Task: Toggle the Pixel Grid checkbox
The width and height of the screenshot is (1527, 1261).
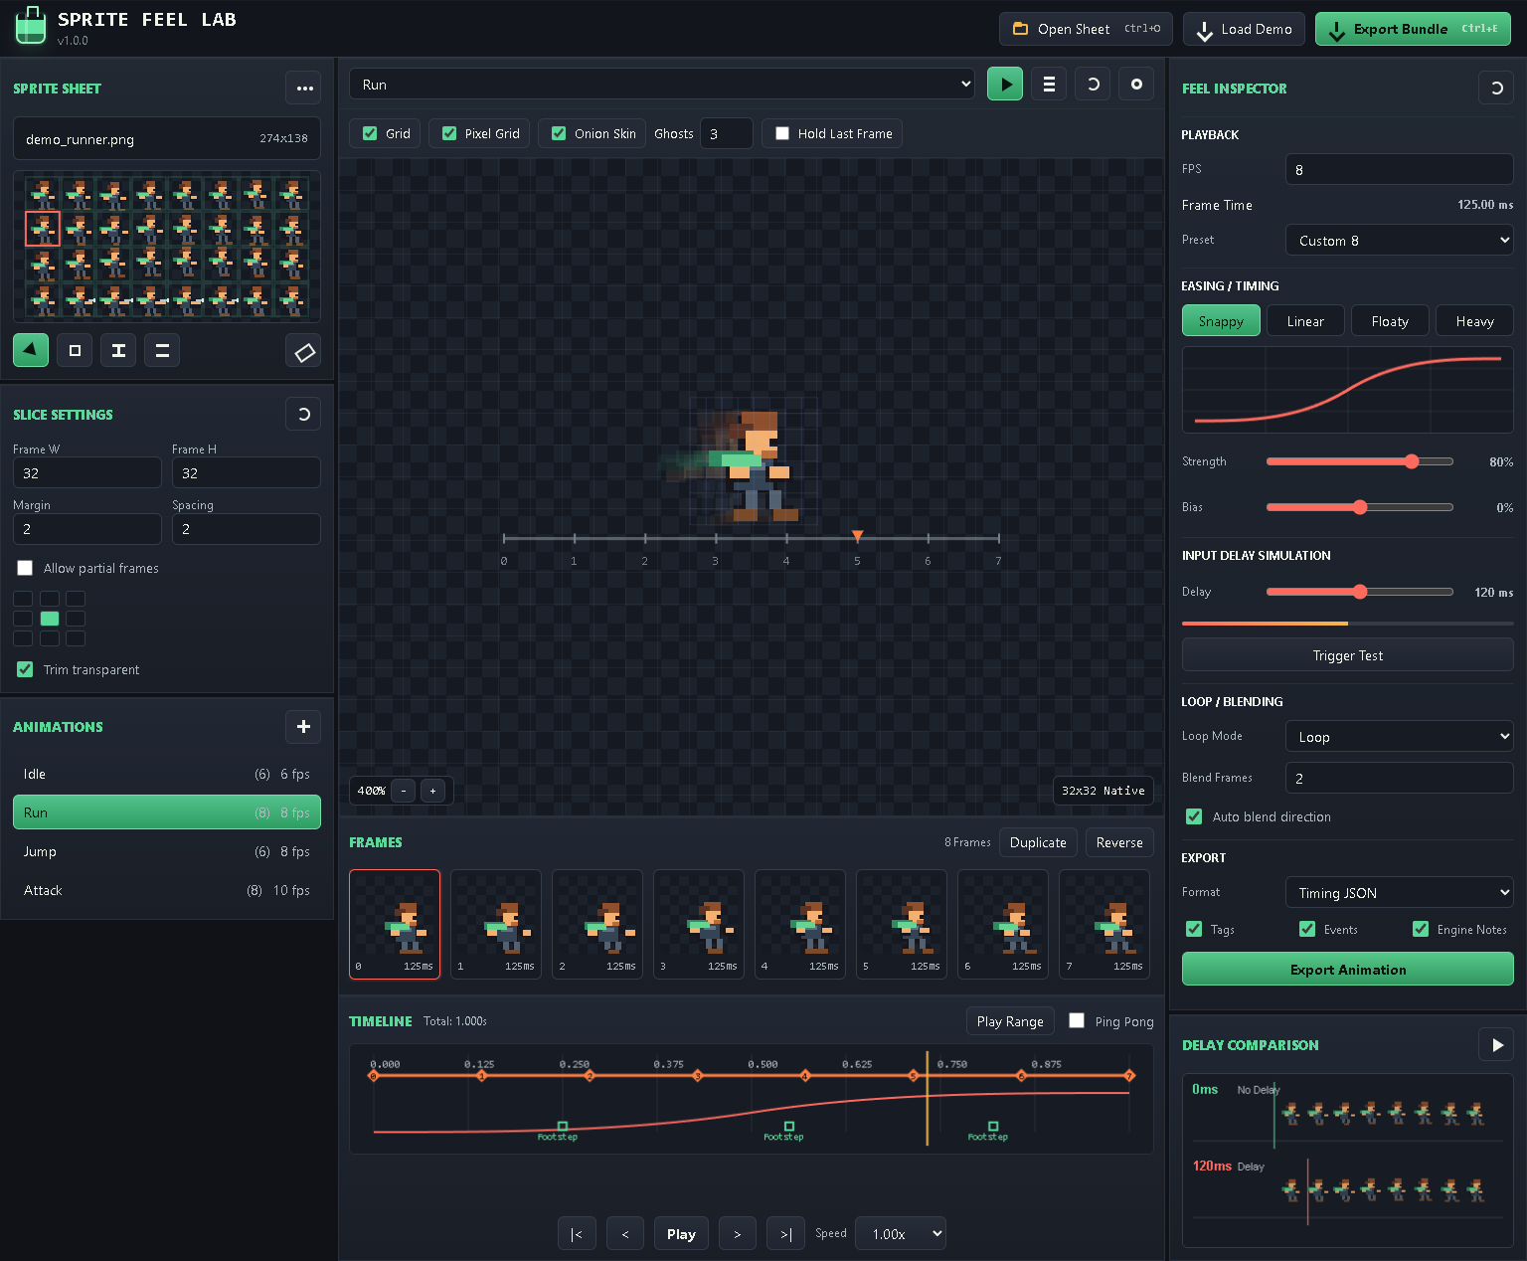Action: (449, 133)
